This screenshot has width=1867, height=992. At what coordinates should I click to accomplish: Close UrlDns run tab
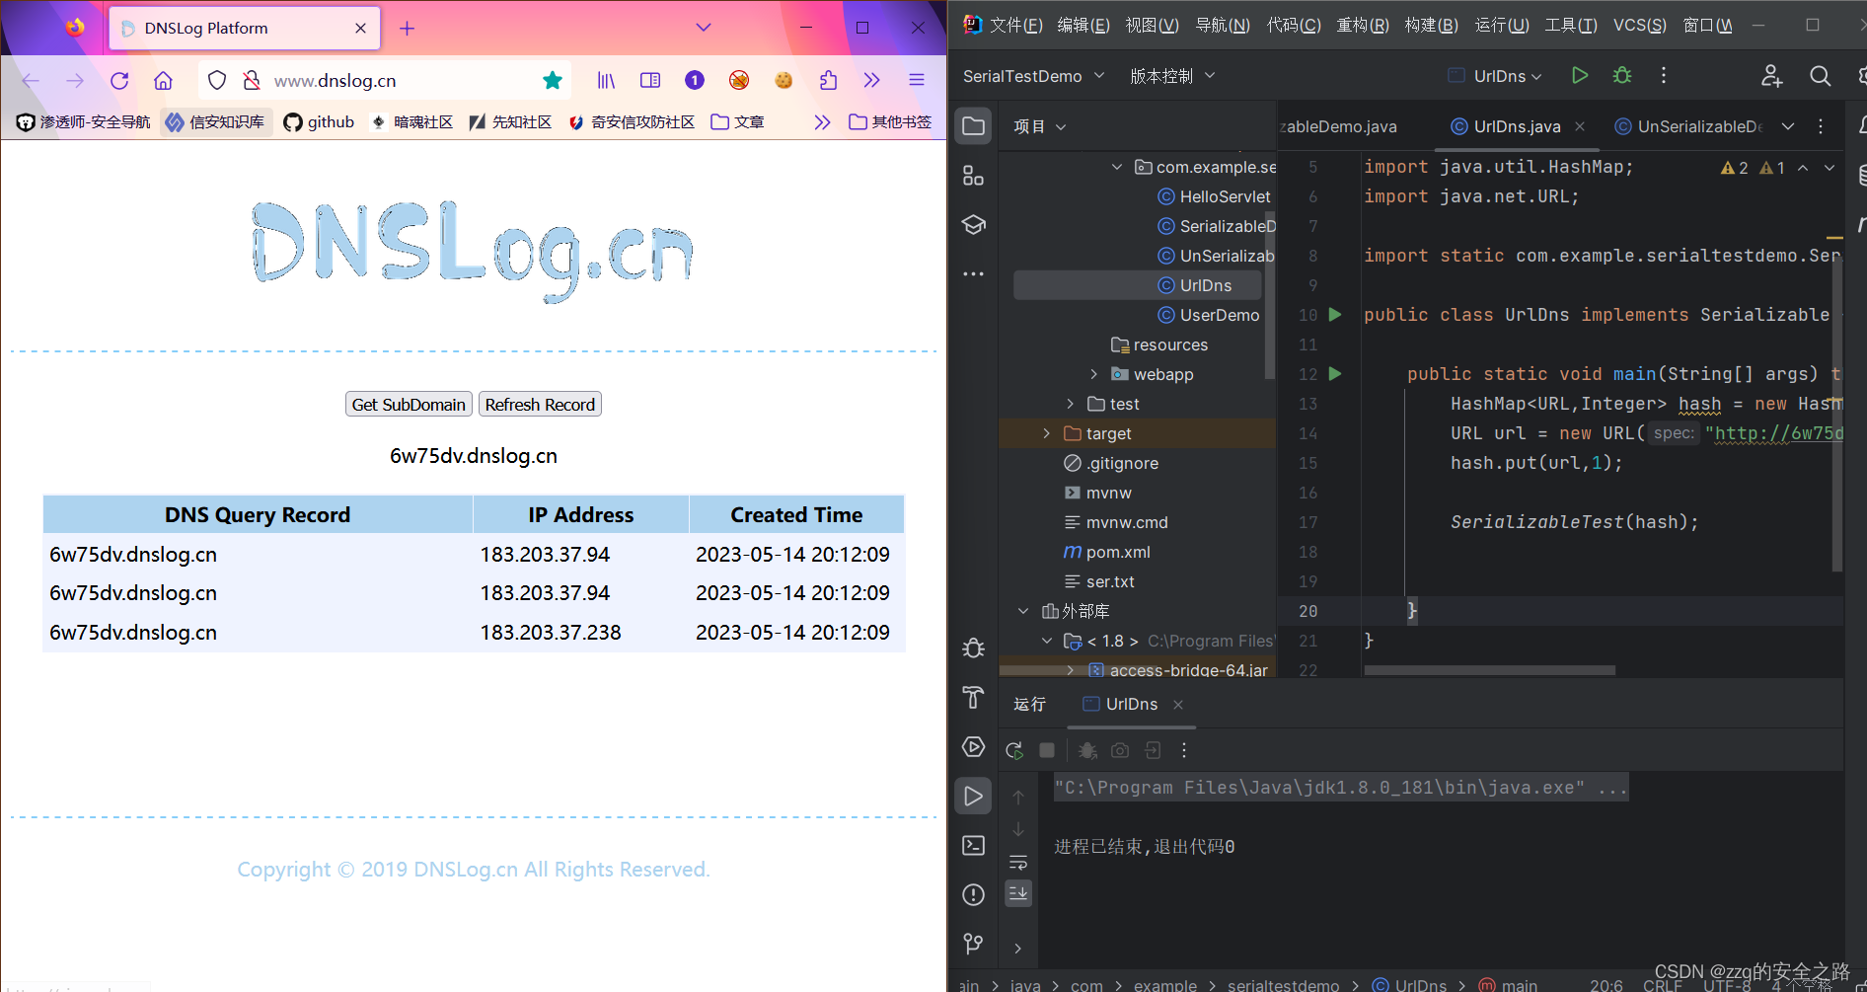pyautogui.click(x=1178, y=705)
